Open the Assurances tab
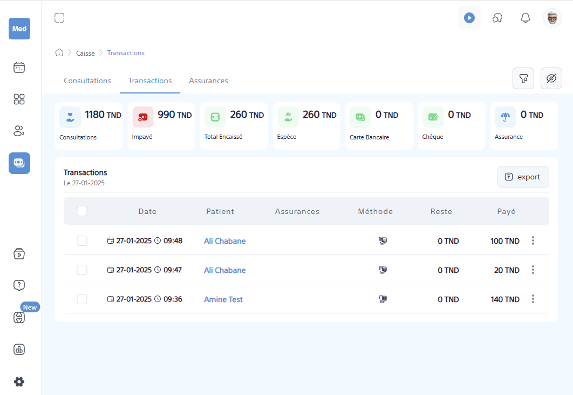 point(208,81)
